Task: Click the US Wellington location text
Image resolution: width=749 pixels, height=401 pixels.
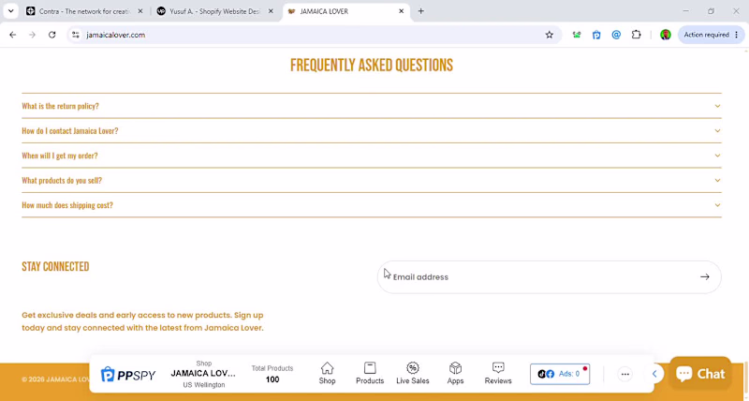Action: click(x=203, y=385)
